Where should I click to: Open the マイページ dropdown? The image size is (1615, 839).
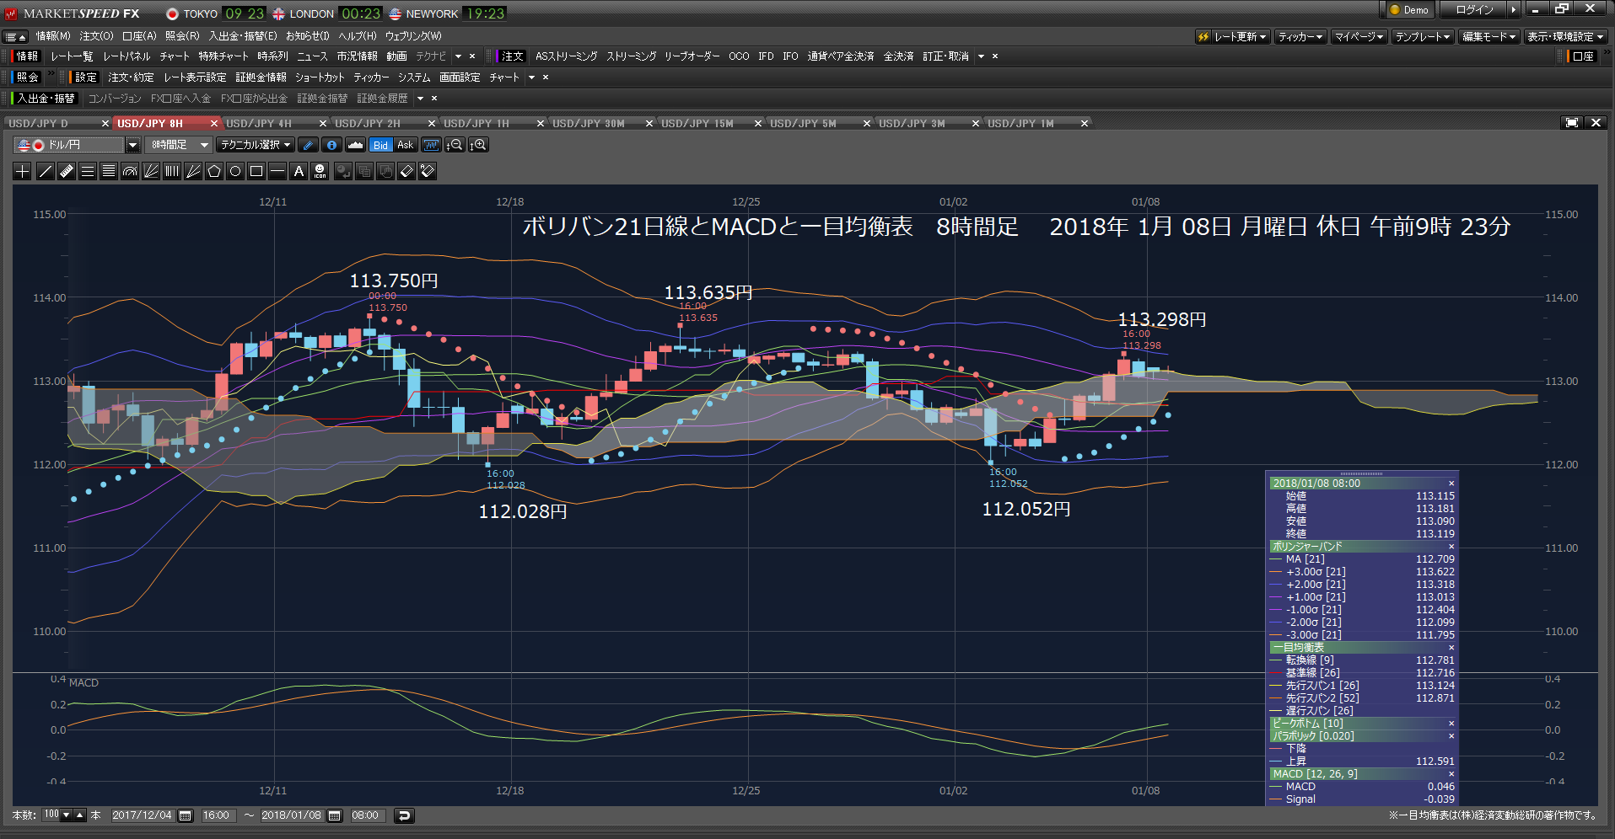1359,36
